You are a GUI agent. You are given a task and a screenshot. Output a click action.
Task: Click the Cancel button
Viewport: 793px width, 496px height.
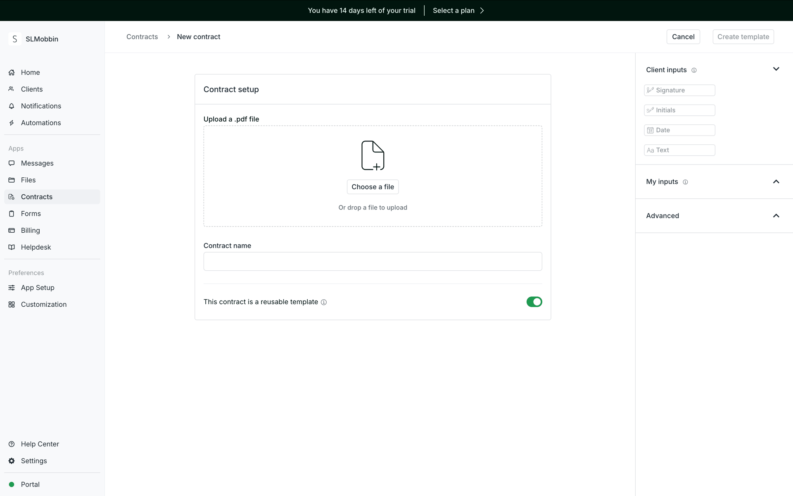[683, 37]
